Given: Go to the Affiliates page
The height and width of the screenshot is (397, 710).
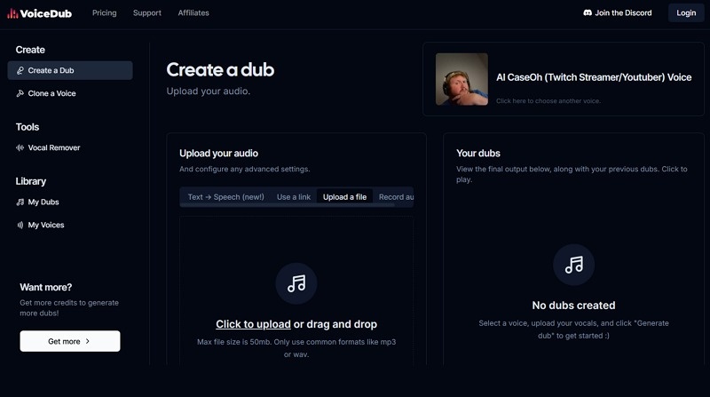Looking at the screenshot, I should [x=193, y=12].
